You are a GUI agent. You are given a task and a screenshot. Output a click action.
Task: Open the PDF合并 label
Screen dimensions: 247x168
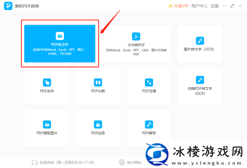point(47,91)
